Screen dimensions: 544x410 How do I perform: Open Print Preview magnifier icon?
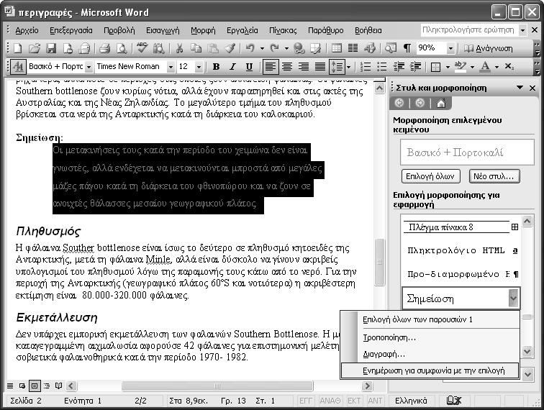click(x=121, y=48)
